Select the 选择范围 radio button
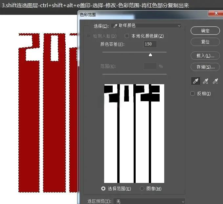223x204 pixels. [103, 189]
